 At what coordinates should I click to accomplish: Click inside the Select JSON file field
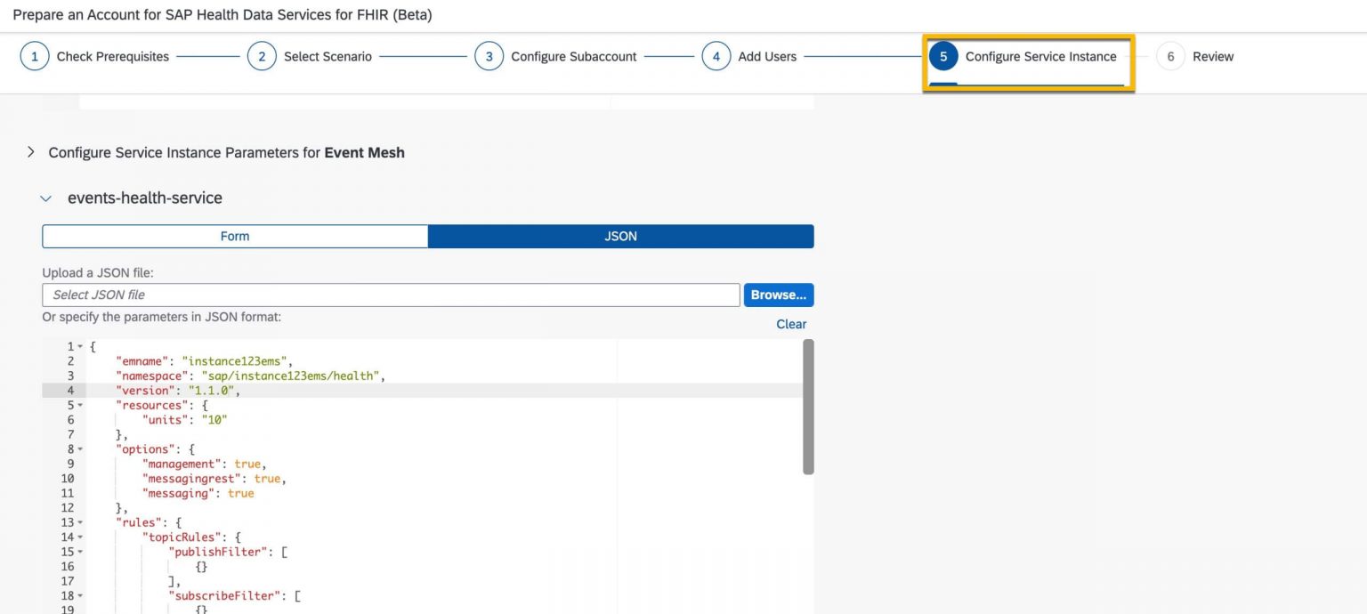click(392, 295)
